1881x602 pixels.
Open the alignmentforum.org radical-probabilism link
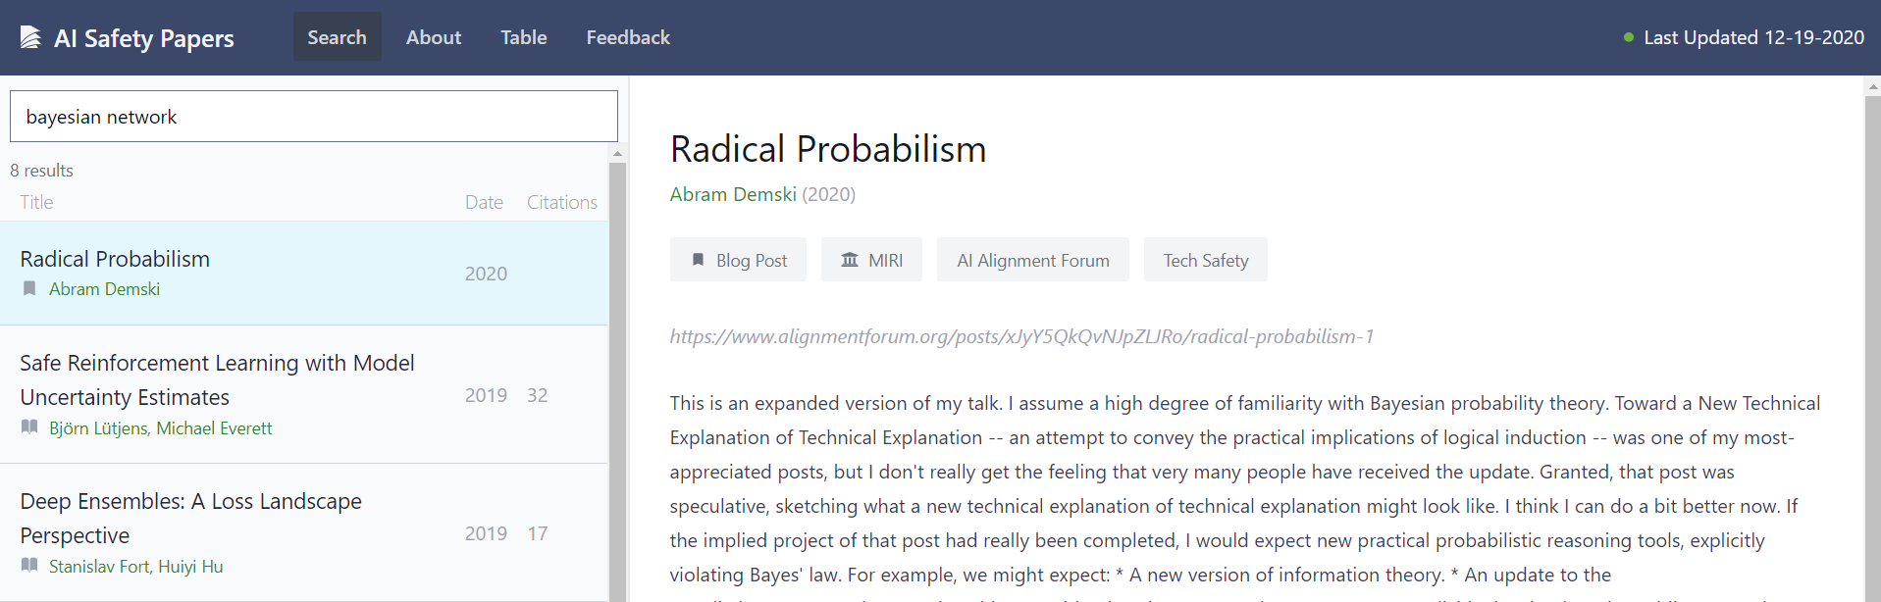pyautogui.click(x=1021, y=336)
